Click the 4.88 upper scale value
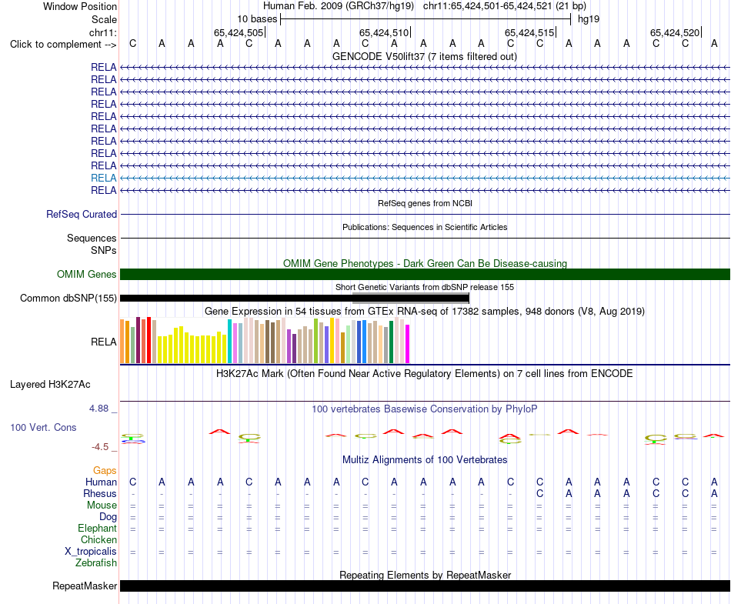Screen dimensions: 731x604 point(98,409)
